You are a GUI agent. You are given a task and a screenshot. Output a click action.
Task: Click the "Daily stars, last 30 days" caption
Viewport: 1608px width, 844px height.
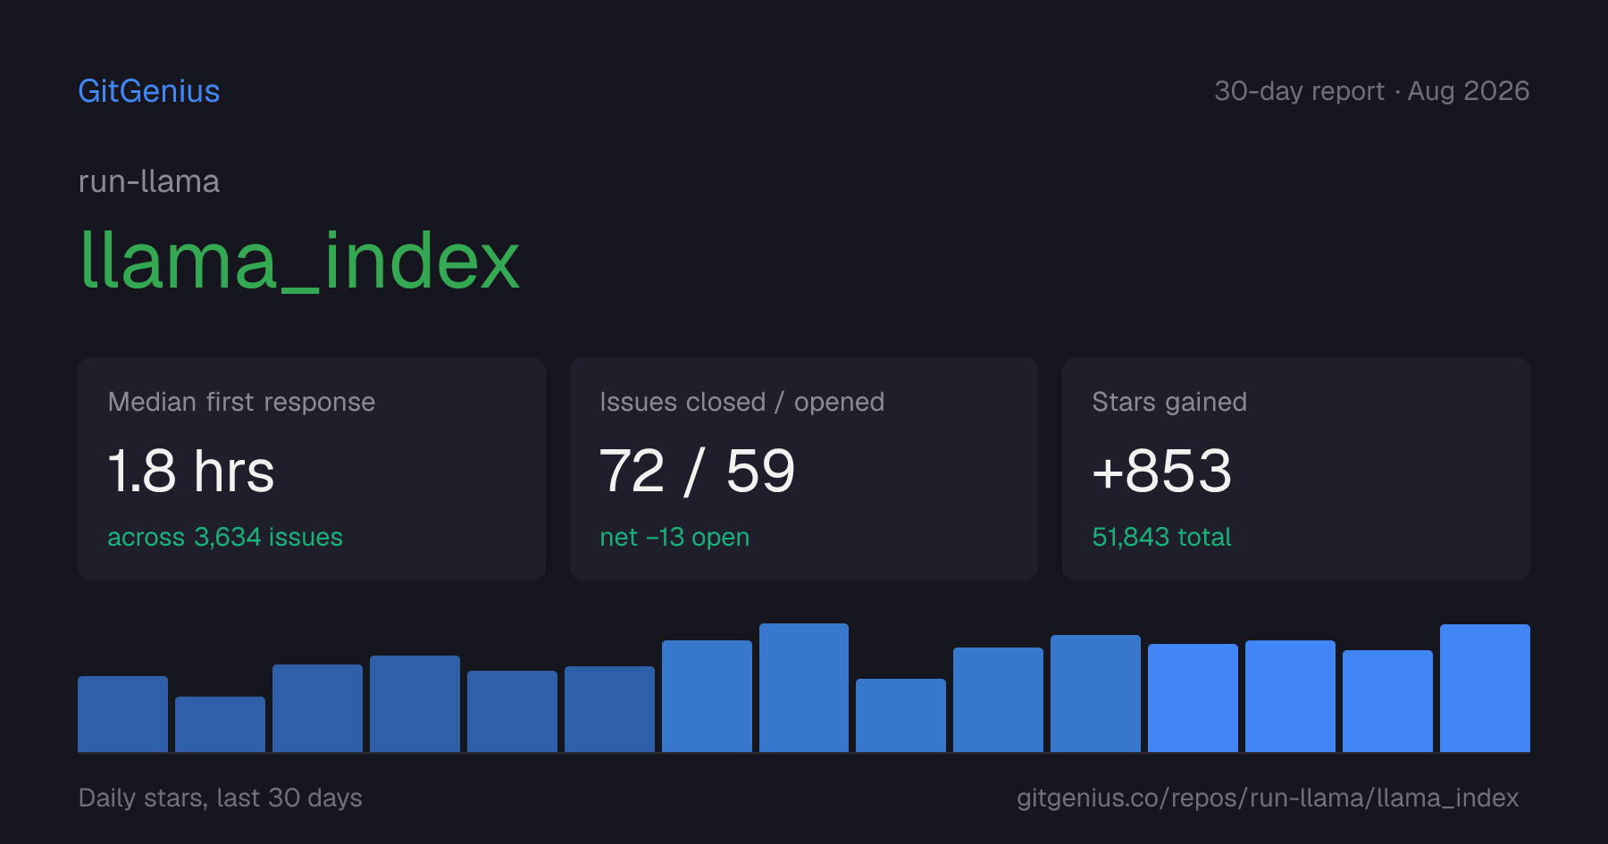[221, 798]
